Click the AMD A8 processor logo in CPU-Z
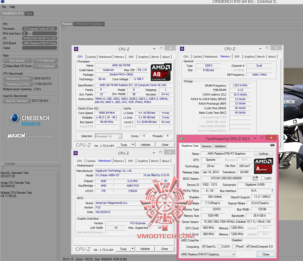This screenshot has height=261, width=303. point(161,72)
